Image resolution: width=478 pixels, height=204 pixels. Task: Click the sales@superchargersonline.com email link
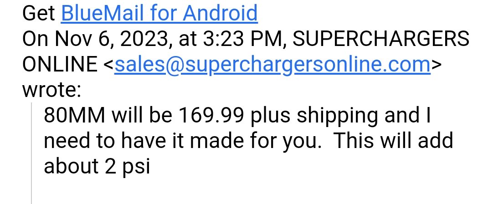tap(272, 65)
